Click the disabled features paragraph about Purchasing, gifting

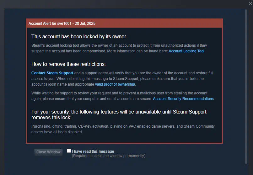click(123, 129)
